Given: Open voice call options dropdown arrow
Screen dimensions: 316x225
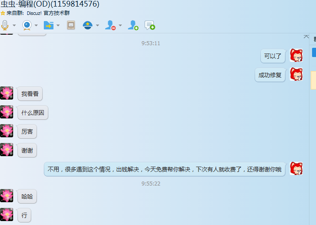Looking at the screenshot, I should 14,25.
